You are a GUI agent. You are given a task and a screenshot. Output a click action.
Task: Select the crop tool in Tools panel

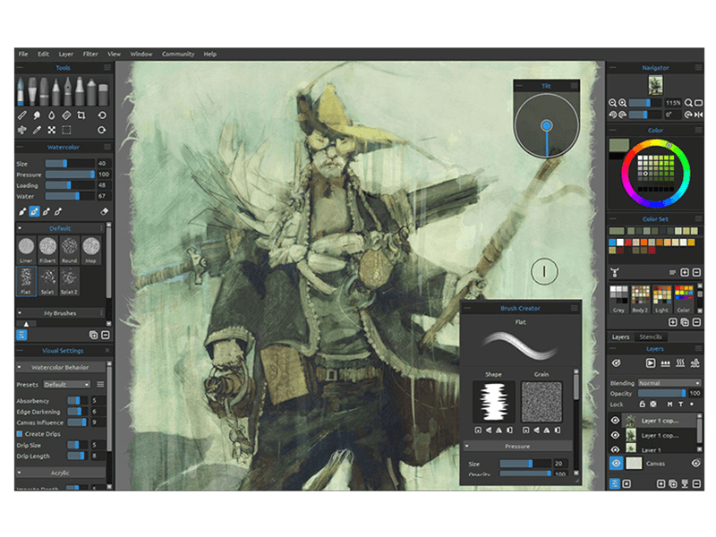coord(81,115)
